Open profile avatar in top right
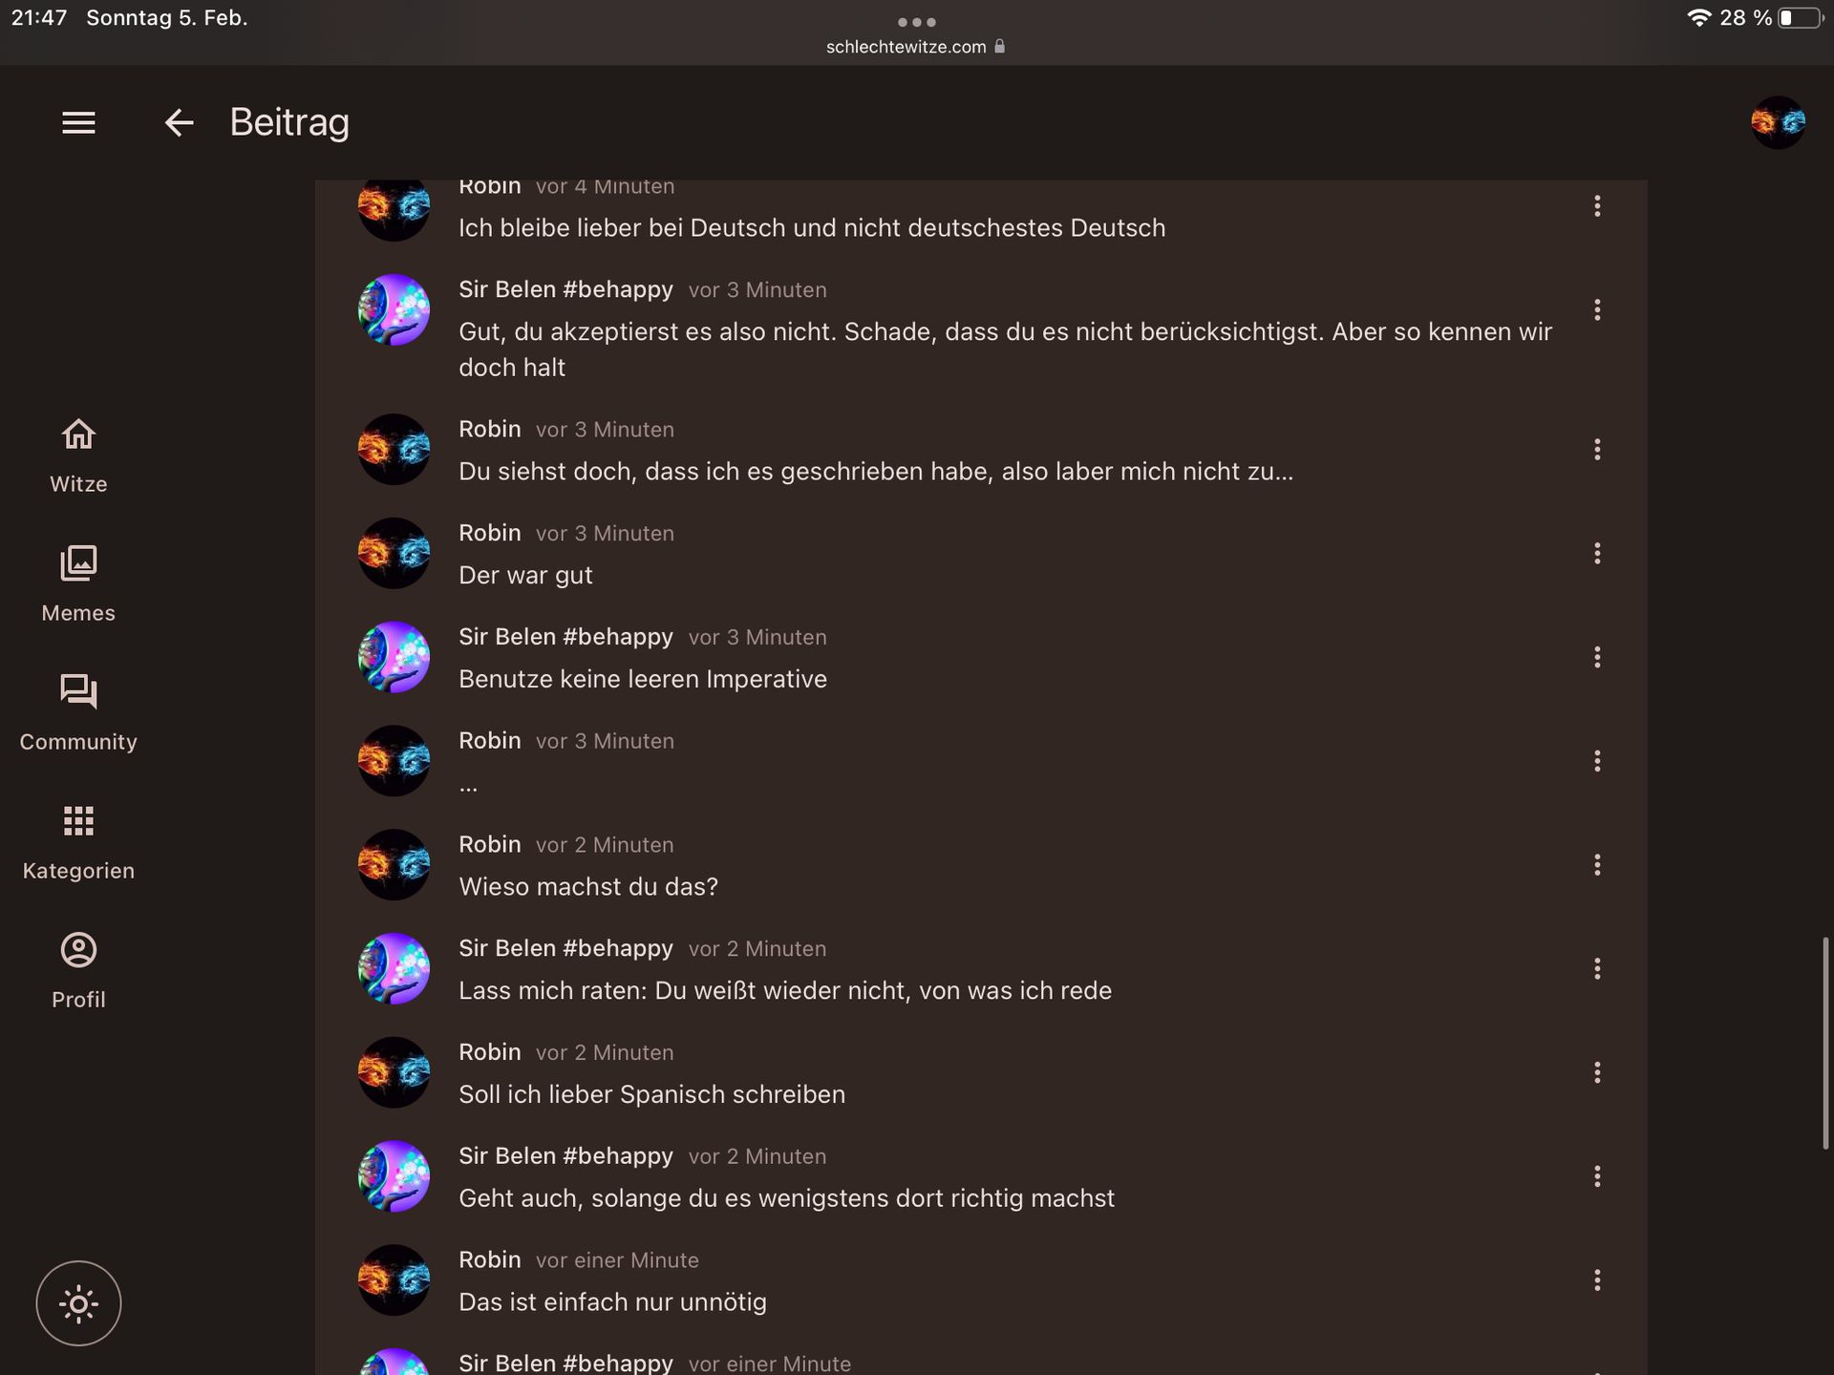This screenshot has height=1375, width=1834. [1778, 122]
